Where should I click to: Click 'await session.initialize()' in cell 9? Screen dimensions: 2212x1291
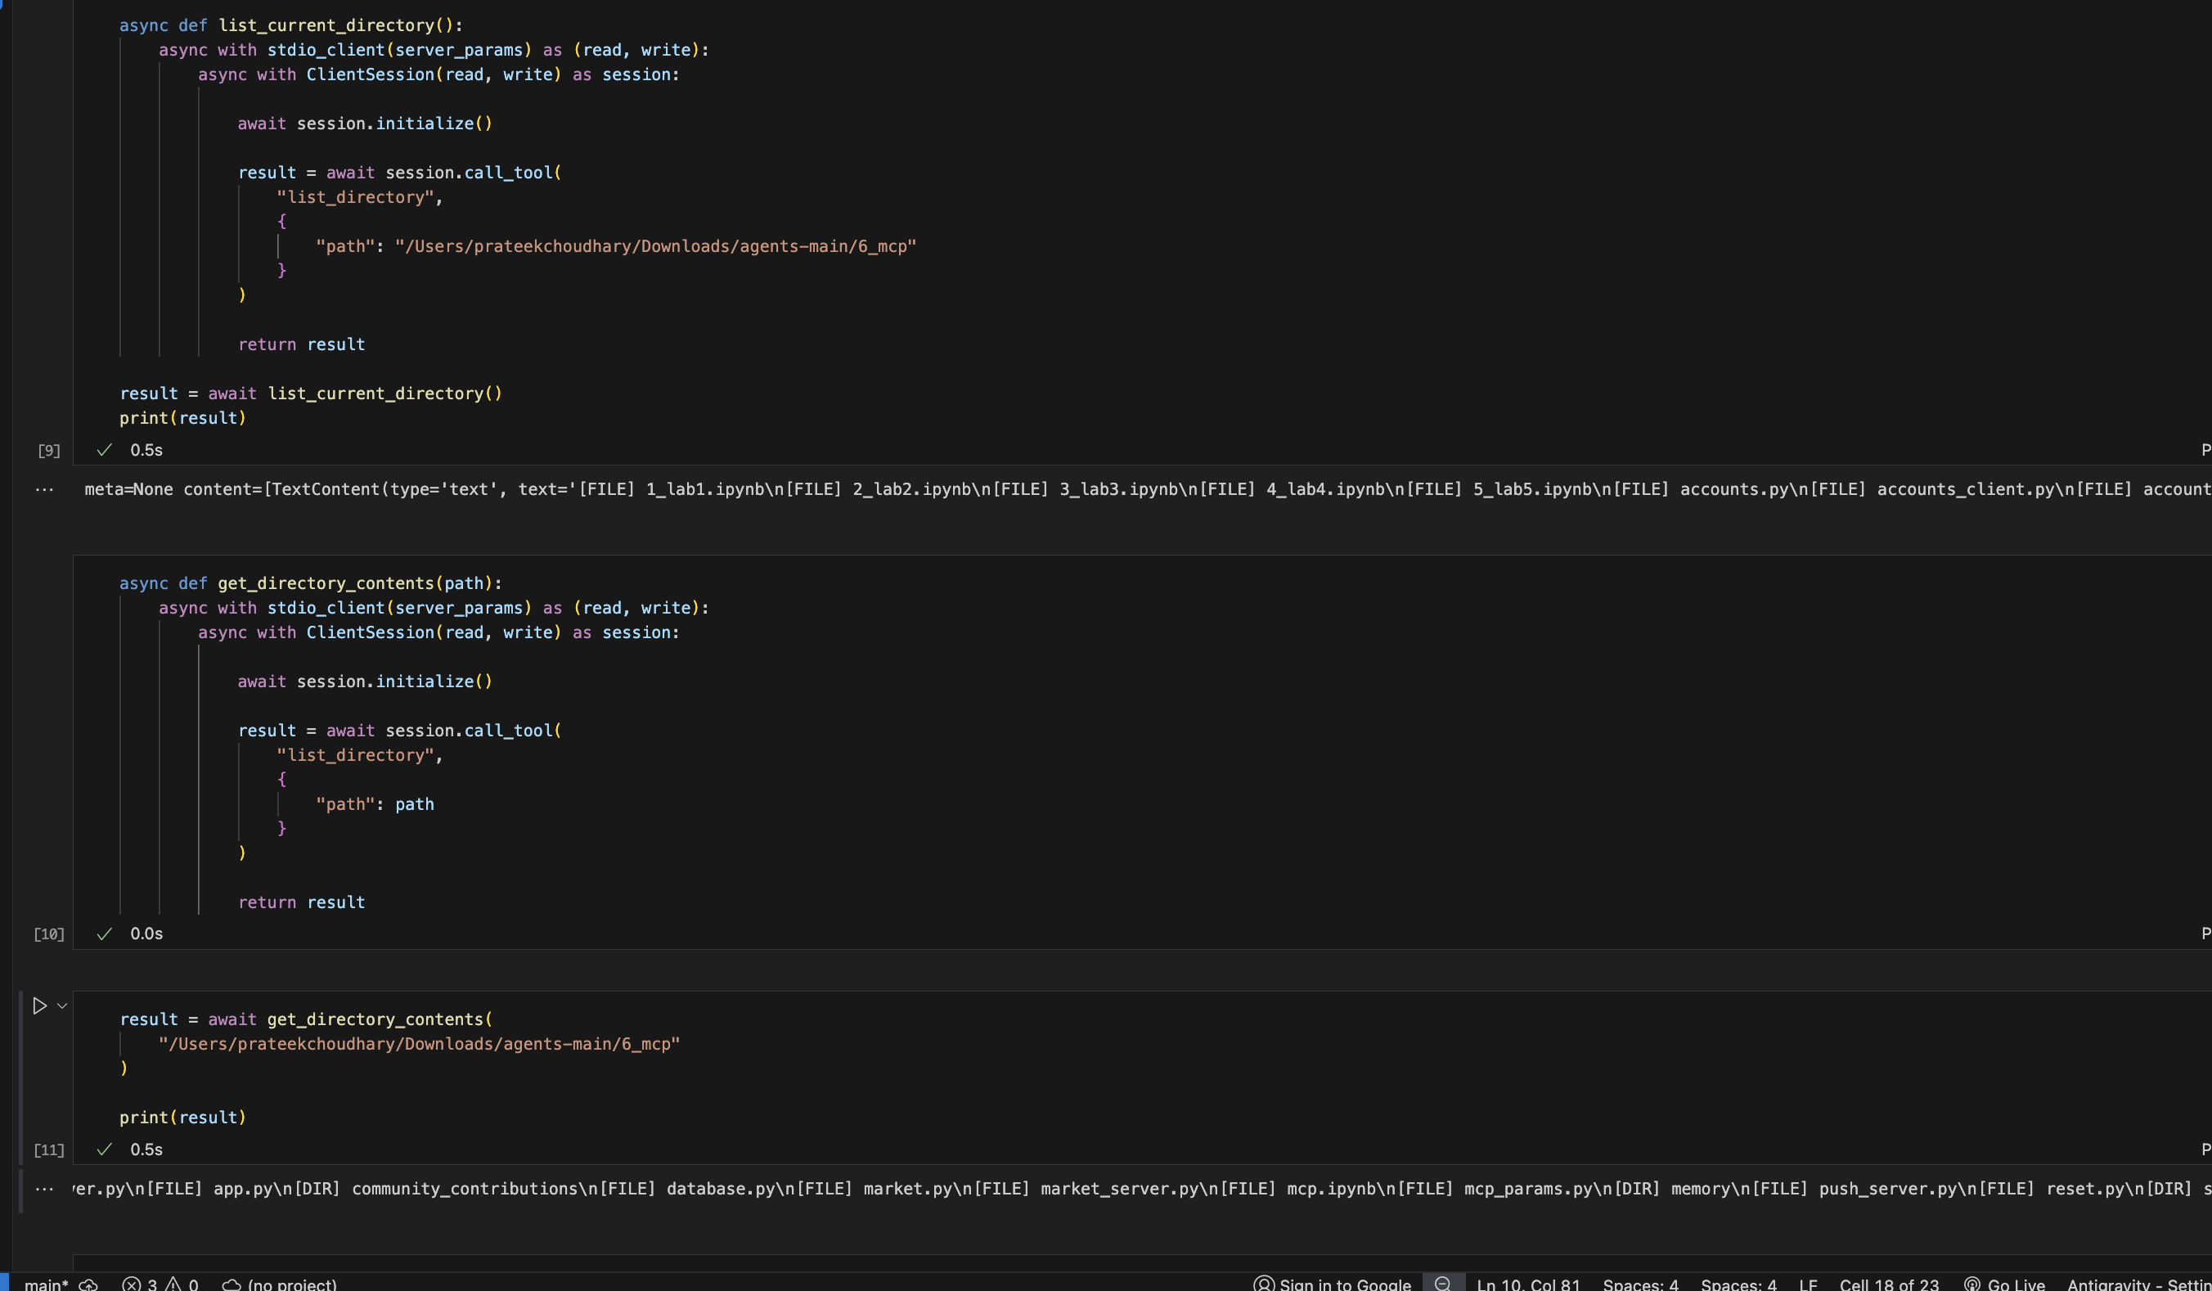(x=365, y=124)
